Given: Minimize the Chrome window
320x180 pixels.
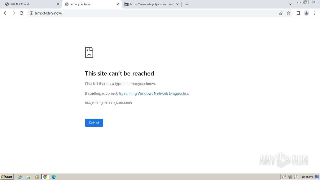Looking at the screenshot, I should tap(299, 2).
